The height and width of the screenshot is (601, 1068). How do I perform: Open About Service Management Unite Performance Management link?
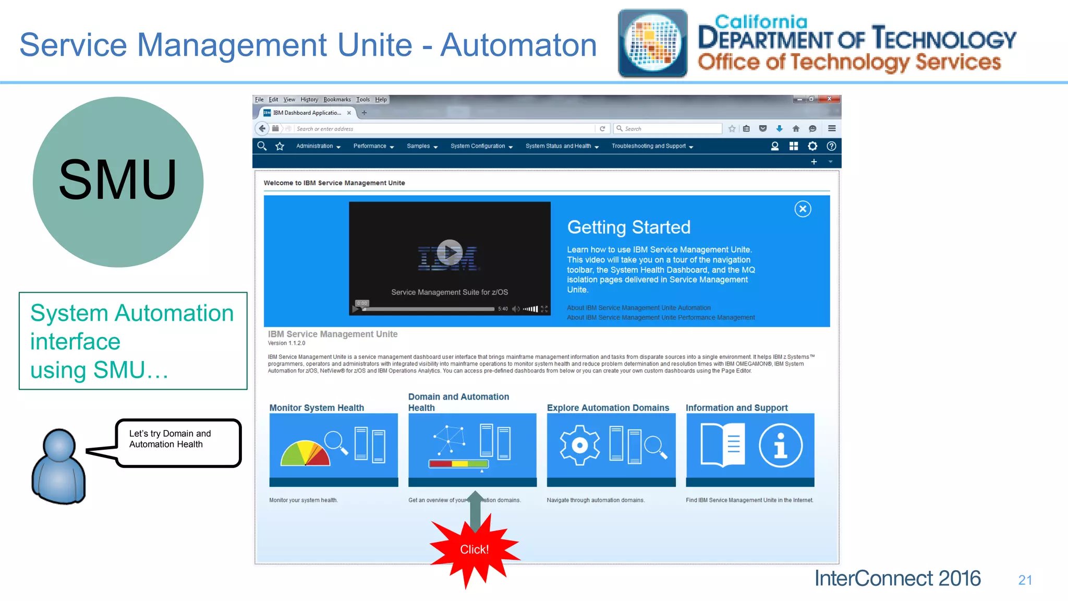[661, 317]
